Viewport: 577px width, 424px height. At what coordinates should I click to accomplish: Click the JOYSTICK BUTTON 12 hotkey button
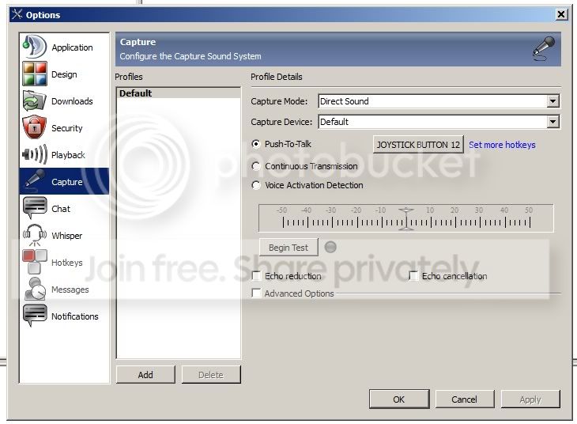tap(418, 145)
